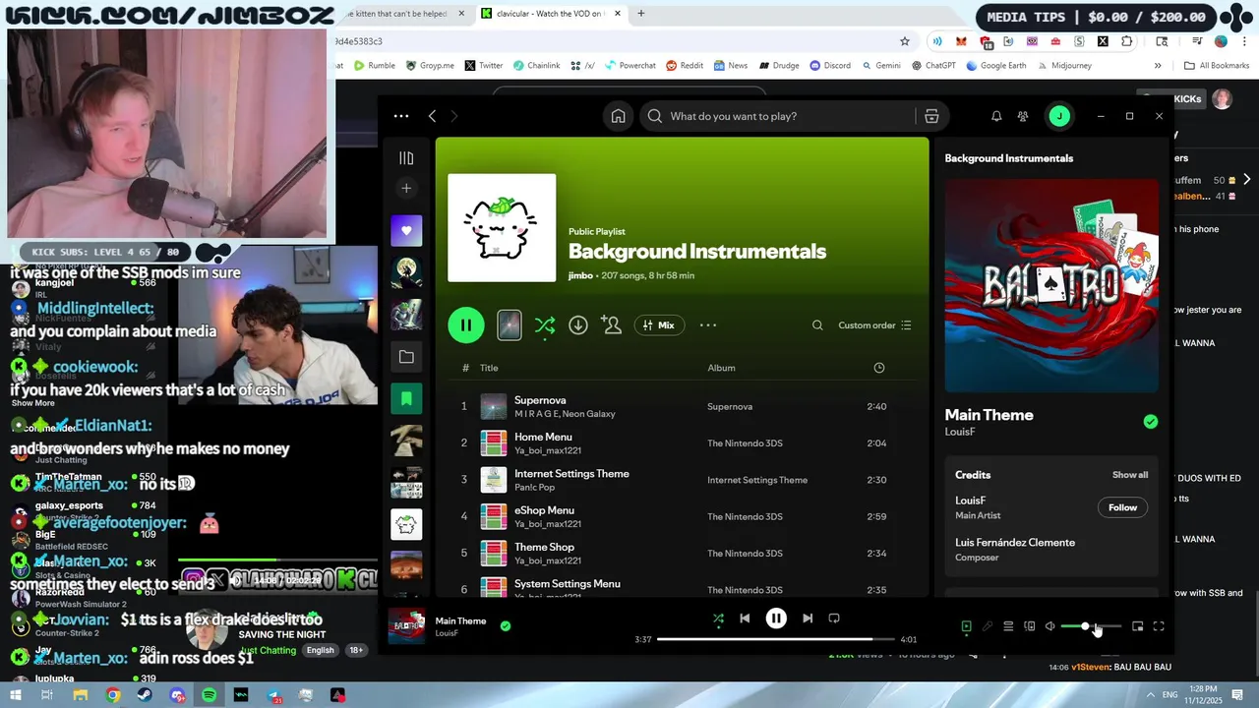This screenshot has height=708, width=1259.
Task: Open the Mix button
Action: coord(659,325)
